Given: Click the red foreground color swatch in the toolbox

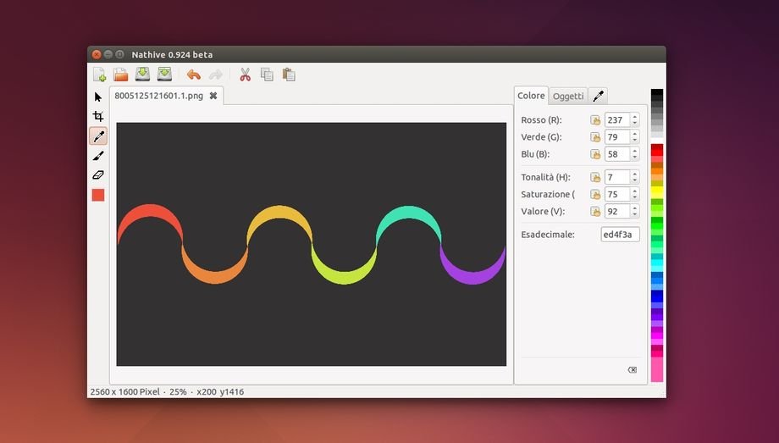Looking at the screenshot, I should tap(98, 195).
